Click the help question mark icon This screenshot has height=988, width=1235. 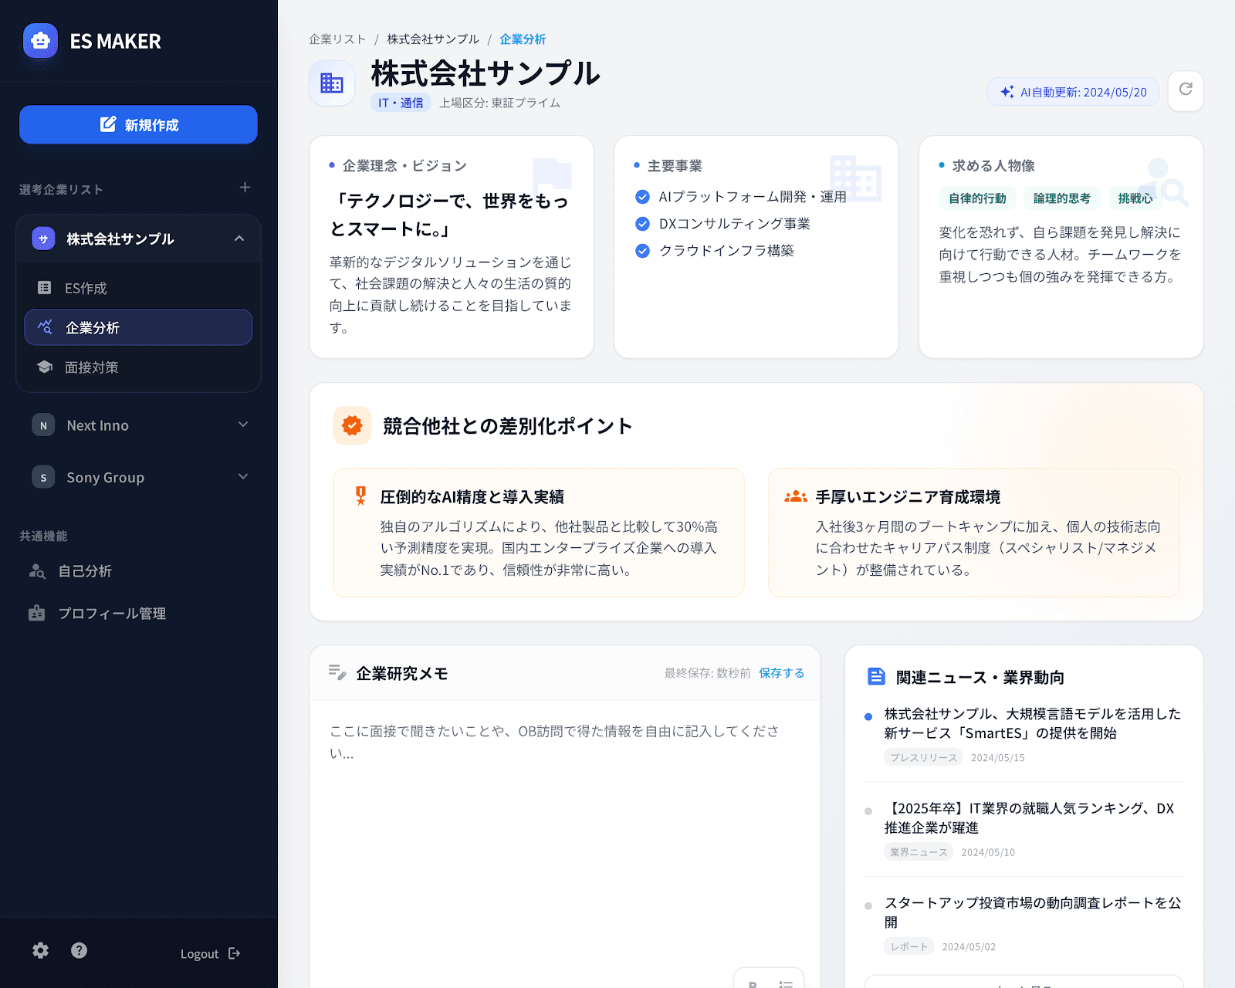(x=79, y=951)
